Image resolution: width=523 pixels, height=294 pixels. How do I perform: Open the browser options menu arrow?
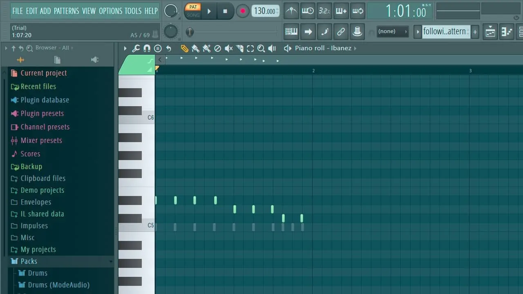click(6, 48)
